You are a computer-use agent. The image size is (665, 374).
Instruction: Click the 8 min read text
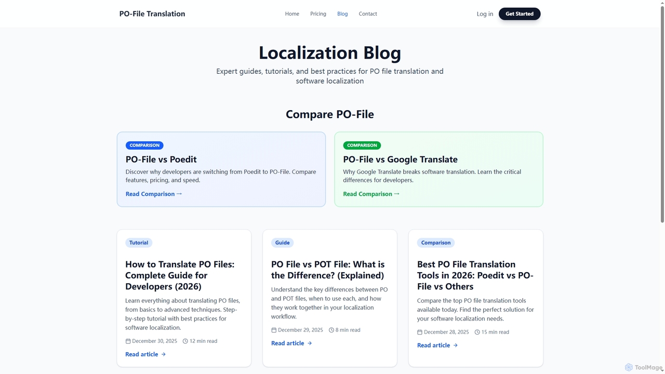click(x=348, y=330)
